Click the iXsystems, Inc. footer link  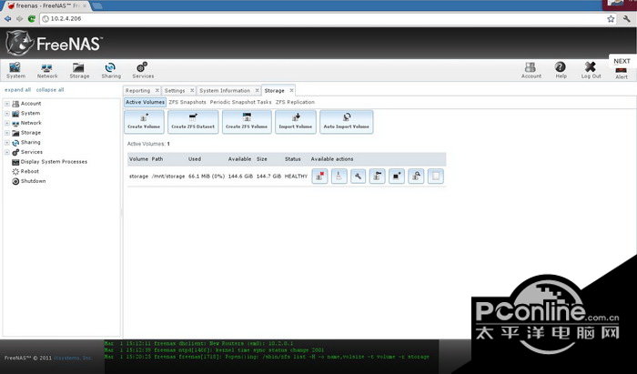[x=73, y=358]
